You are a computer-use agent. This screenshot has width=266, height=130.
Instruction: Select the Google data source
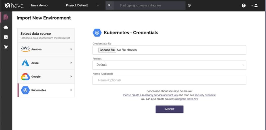46,76
